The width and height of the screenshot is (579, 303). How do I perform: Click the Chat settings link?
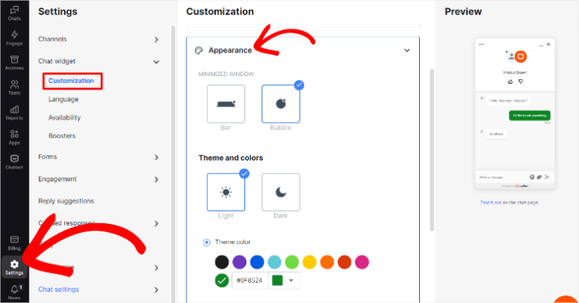pos(59,289)
